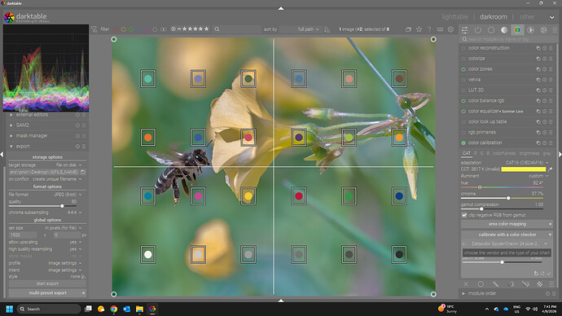Viewport: 562px width, 316px height.
Task: Open global preferences gear icon
Action: (x=450, y=29)
